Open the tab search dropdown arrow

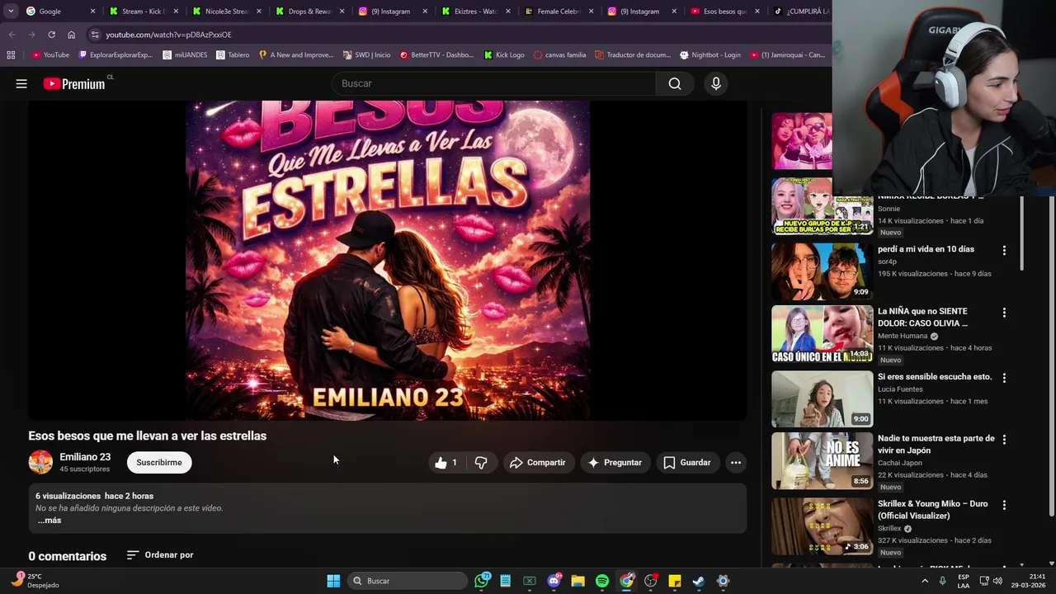(10, 12)
